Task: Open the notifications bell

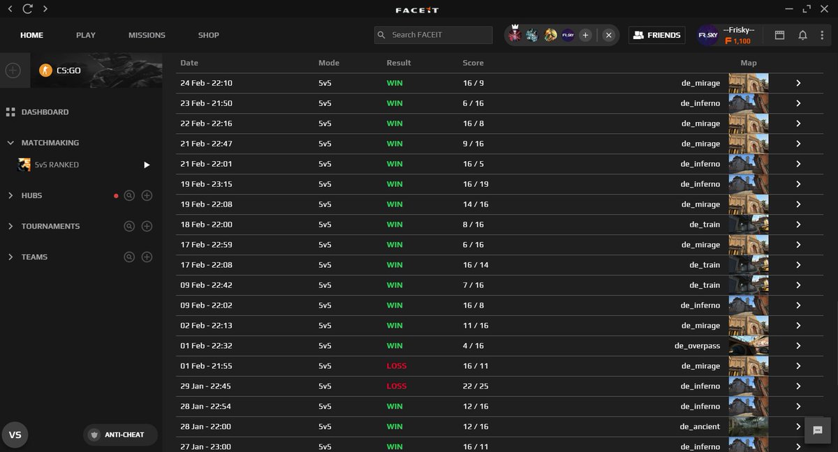Action: 803,35
